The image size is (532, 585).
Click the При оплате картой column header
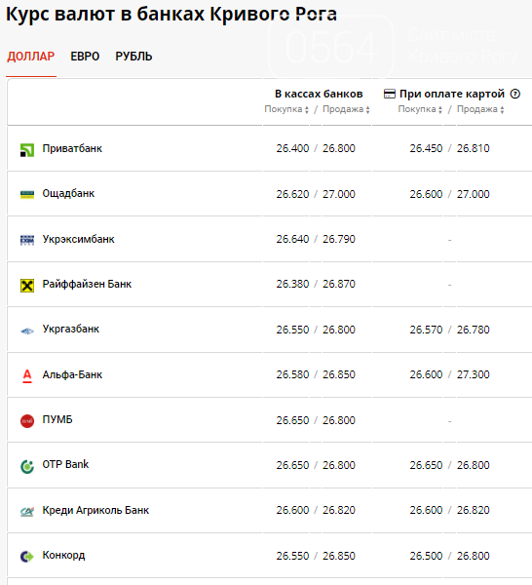[x=452, y=94]
